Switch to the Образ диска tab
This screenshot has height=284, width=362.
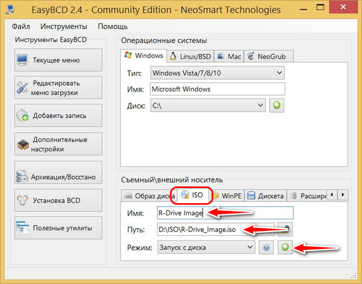(149, 196)
